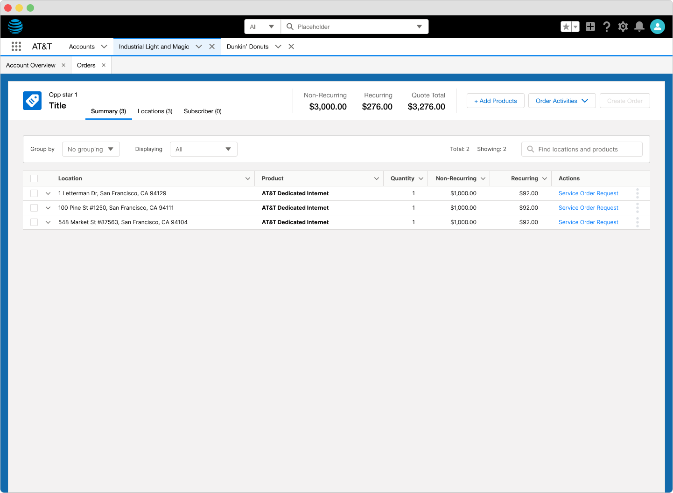This screenshot has height=493, width=673.
Task: Select the 548 Market St row checkbox
Action: coord(34,222)
